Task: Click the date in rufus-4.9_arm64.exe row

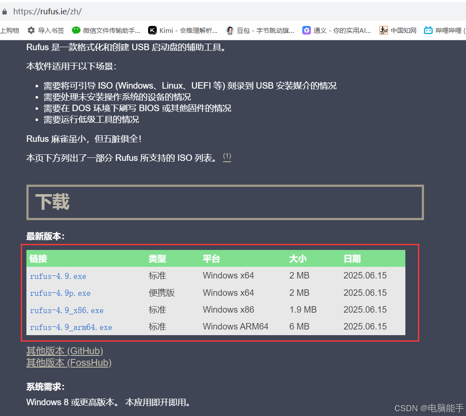Action: click(x=365, y=326)
